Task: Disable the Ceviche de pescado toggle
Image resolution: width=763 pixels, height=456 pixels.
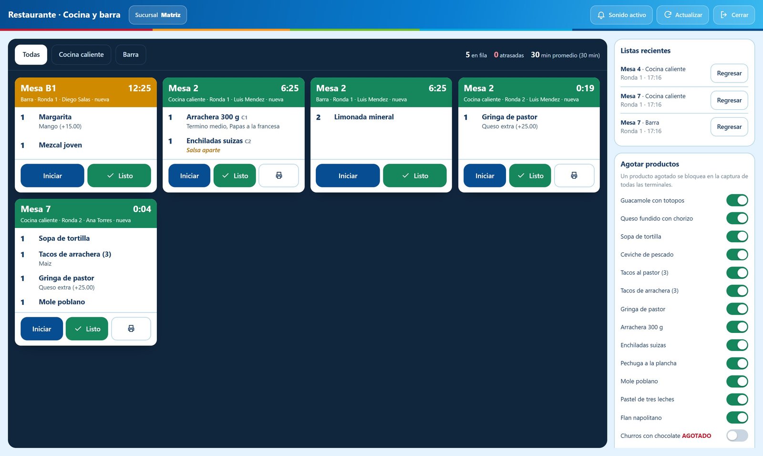Action: tap(737, 255)
